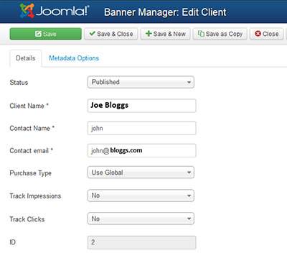This screenshot has height=261, width=287.
Task: Click the green plus icon on Save & New
Action: (x=149, y=34)
